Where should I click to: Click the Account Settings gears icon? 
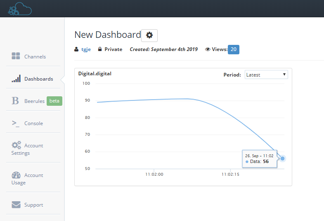(16, 145)
